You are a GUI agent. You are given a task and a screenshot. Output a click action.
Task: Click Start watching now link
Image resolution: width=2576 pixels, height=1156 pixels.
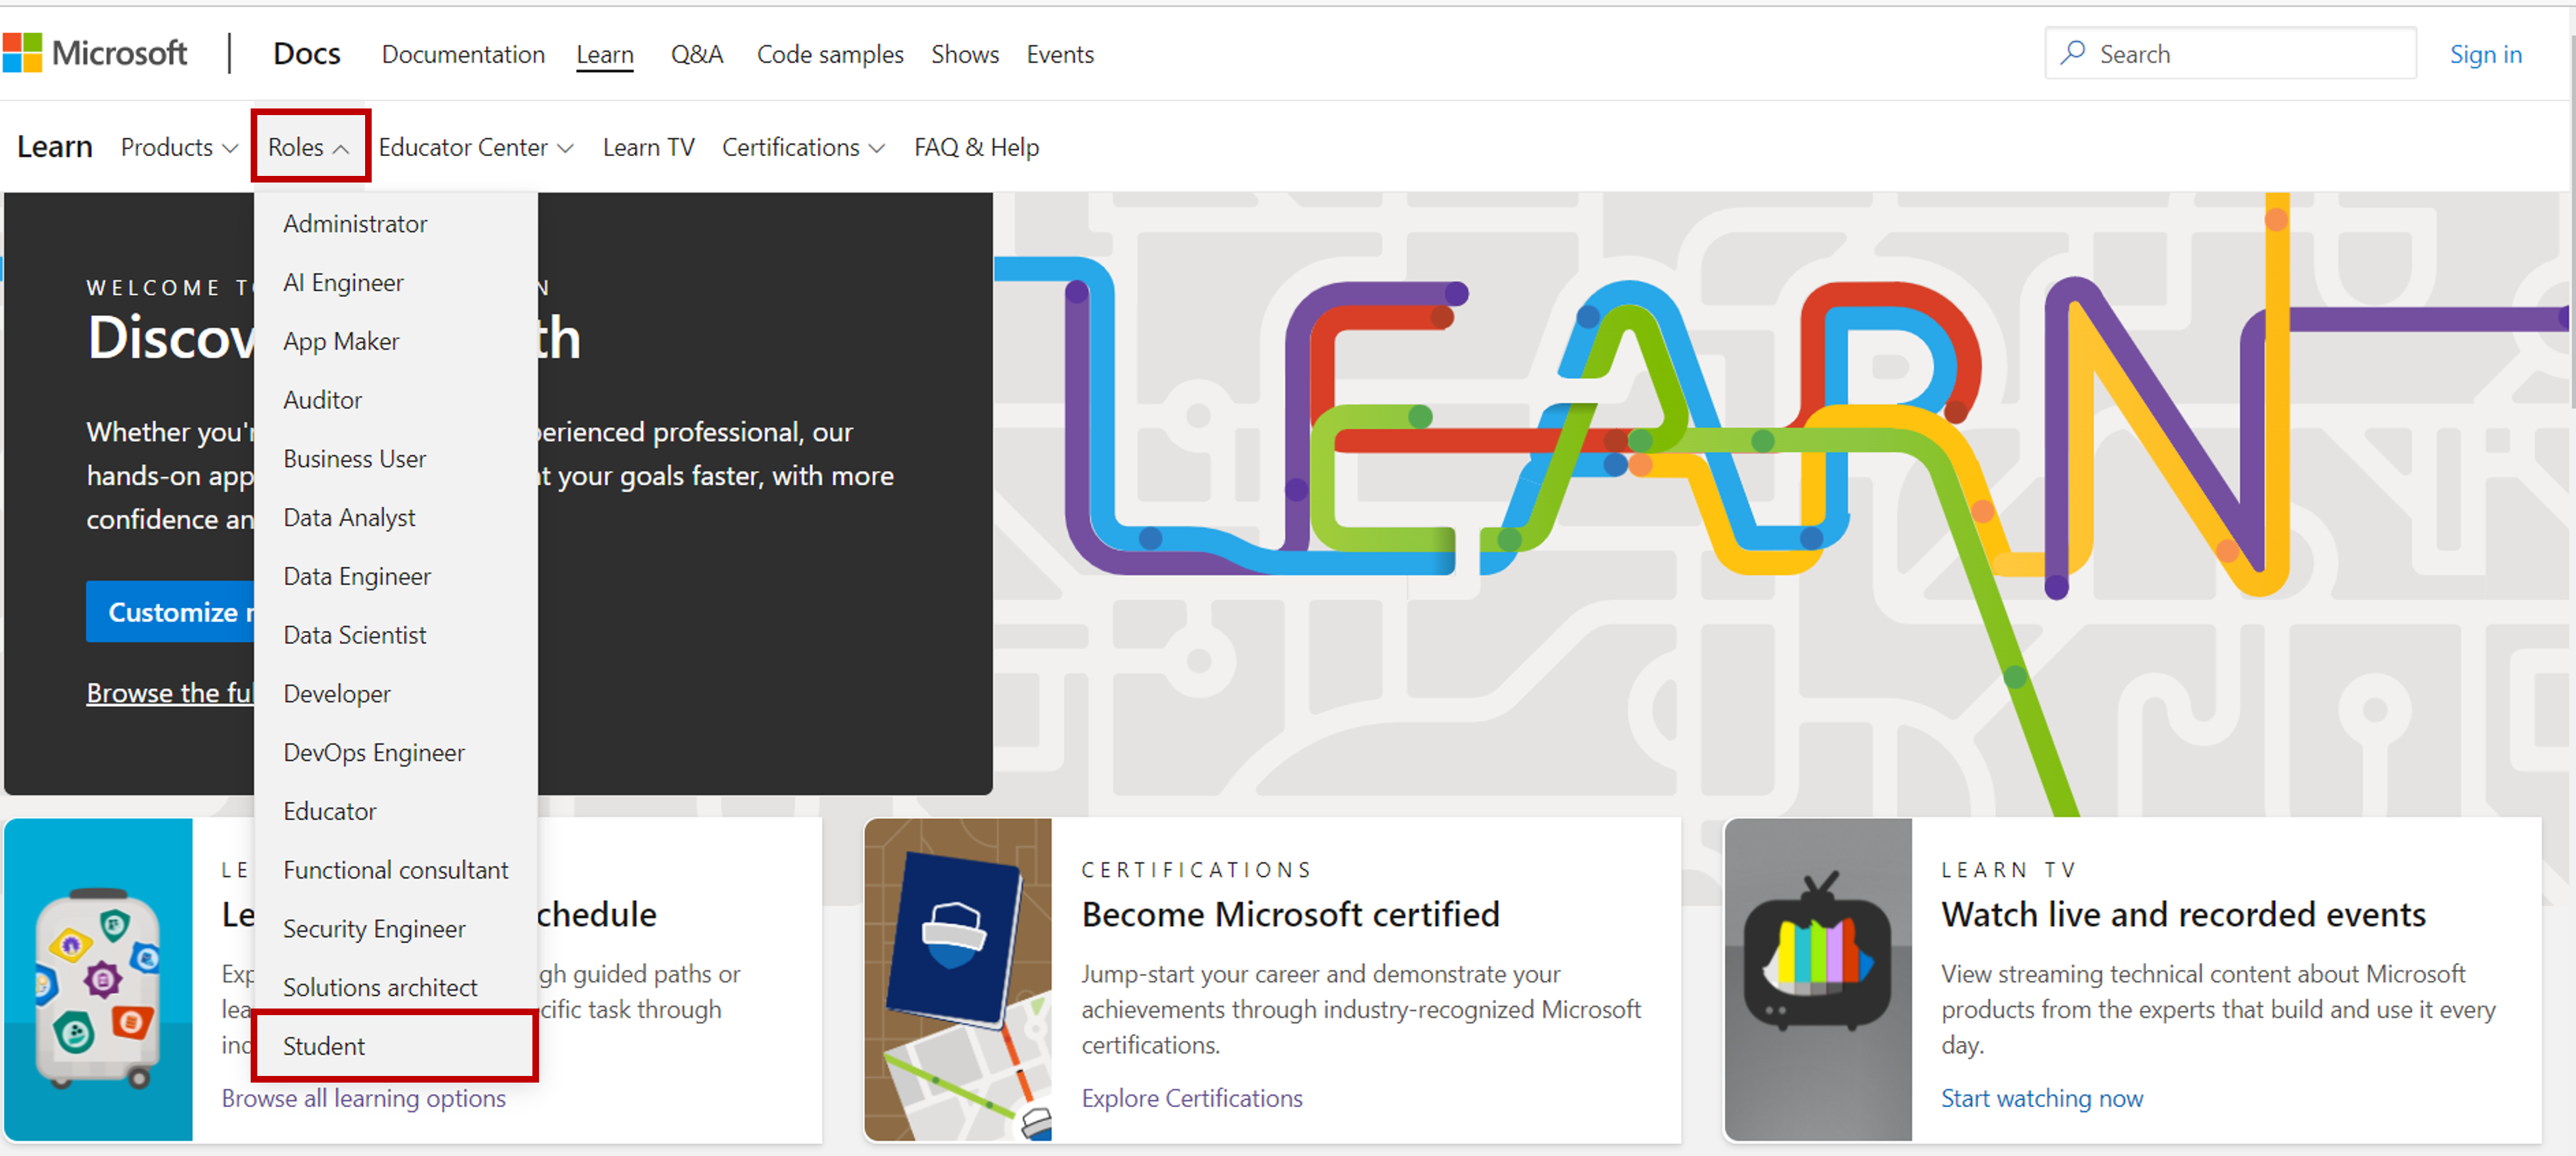pos(2042,1098)
